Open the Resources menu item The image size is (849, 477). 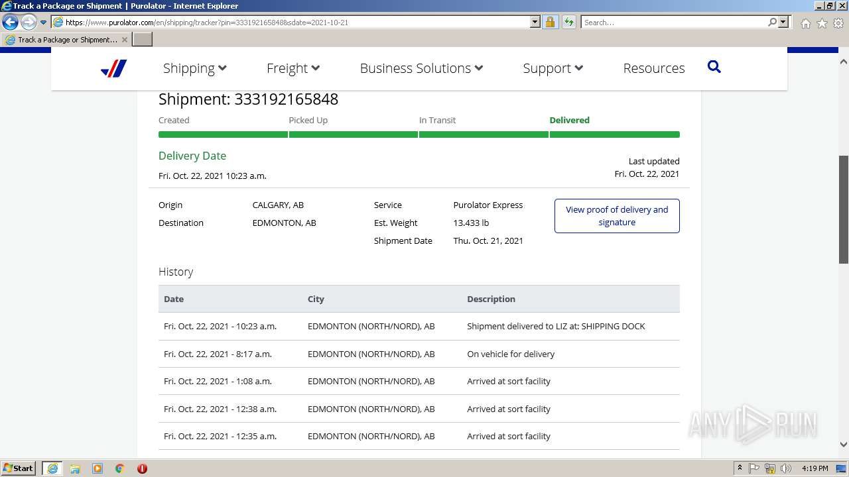654,68
